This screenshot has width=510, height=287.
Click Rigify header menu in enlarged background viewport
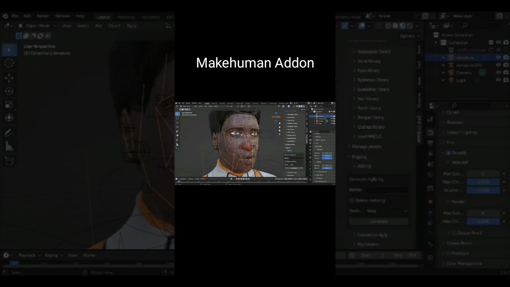(131, 26)
